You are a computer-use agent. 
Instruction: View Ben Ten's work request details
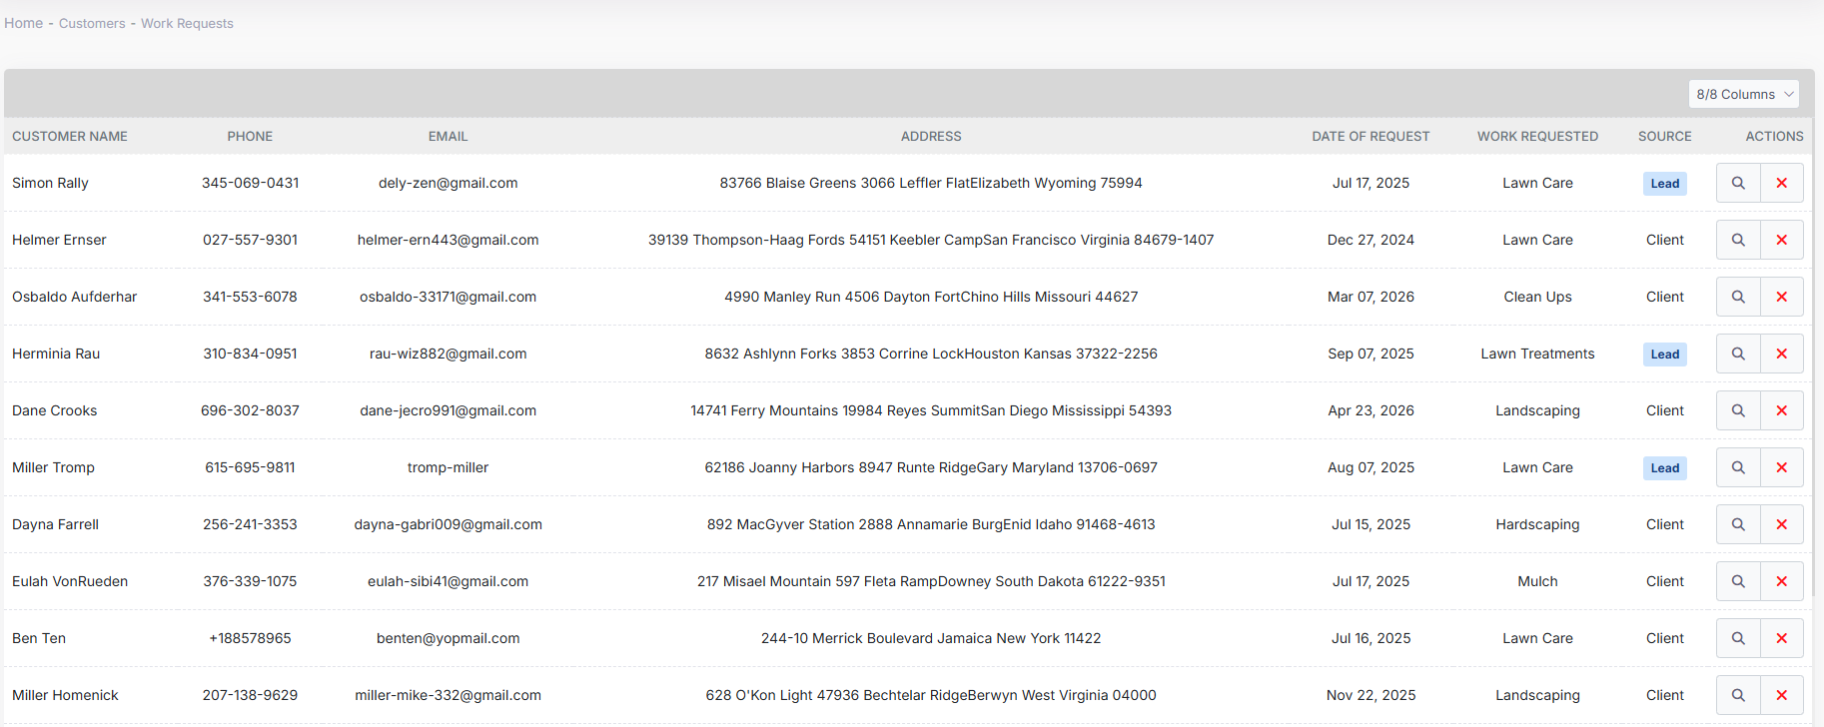1738,638
